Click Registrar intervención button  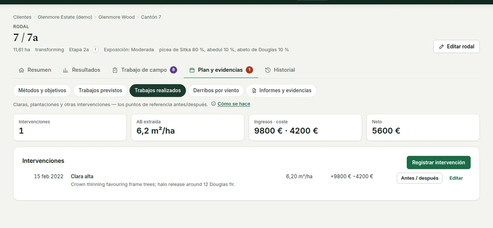point(438,162)
